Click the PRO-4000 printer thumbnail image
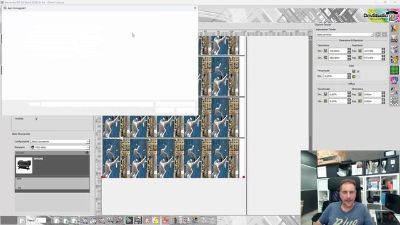400x225 pixels. [24, 165]
